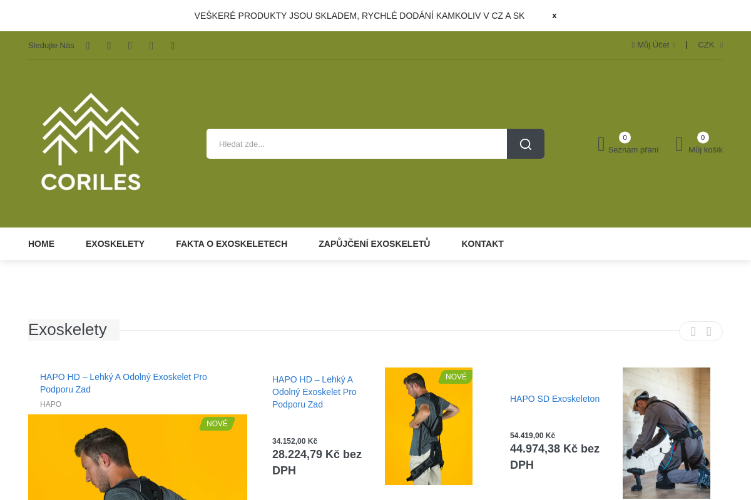Dismiss the announcement banner with the x
The image size is (751, 500).
pyautogui.click(x=554, y=16)
